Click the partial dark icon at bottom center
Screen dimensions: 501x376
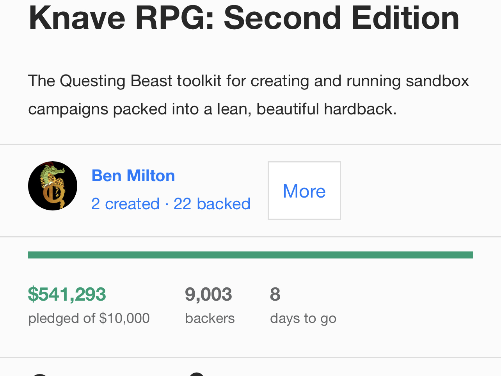197,374
